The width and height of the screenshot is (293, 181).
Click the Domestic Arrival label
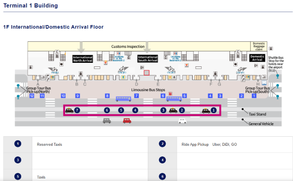(x=257, y=58)
